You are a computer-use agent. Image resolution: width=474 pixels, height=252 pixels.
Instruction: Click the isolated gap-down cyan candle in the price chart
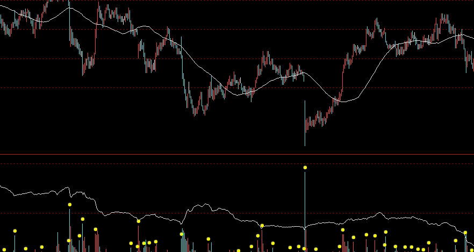[305, 124]
